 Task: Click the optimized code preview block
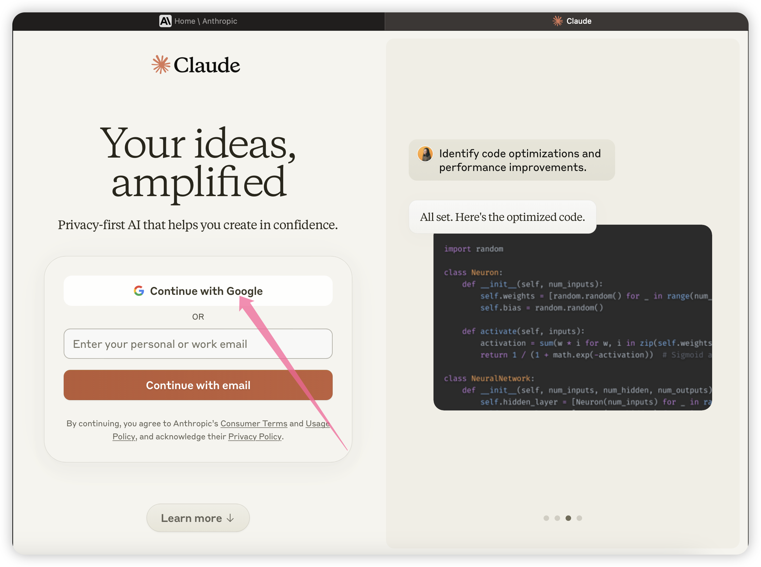click(x=573, y=318)
